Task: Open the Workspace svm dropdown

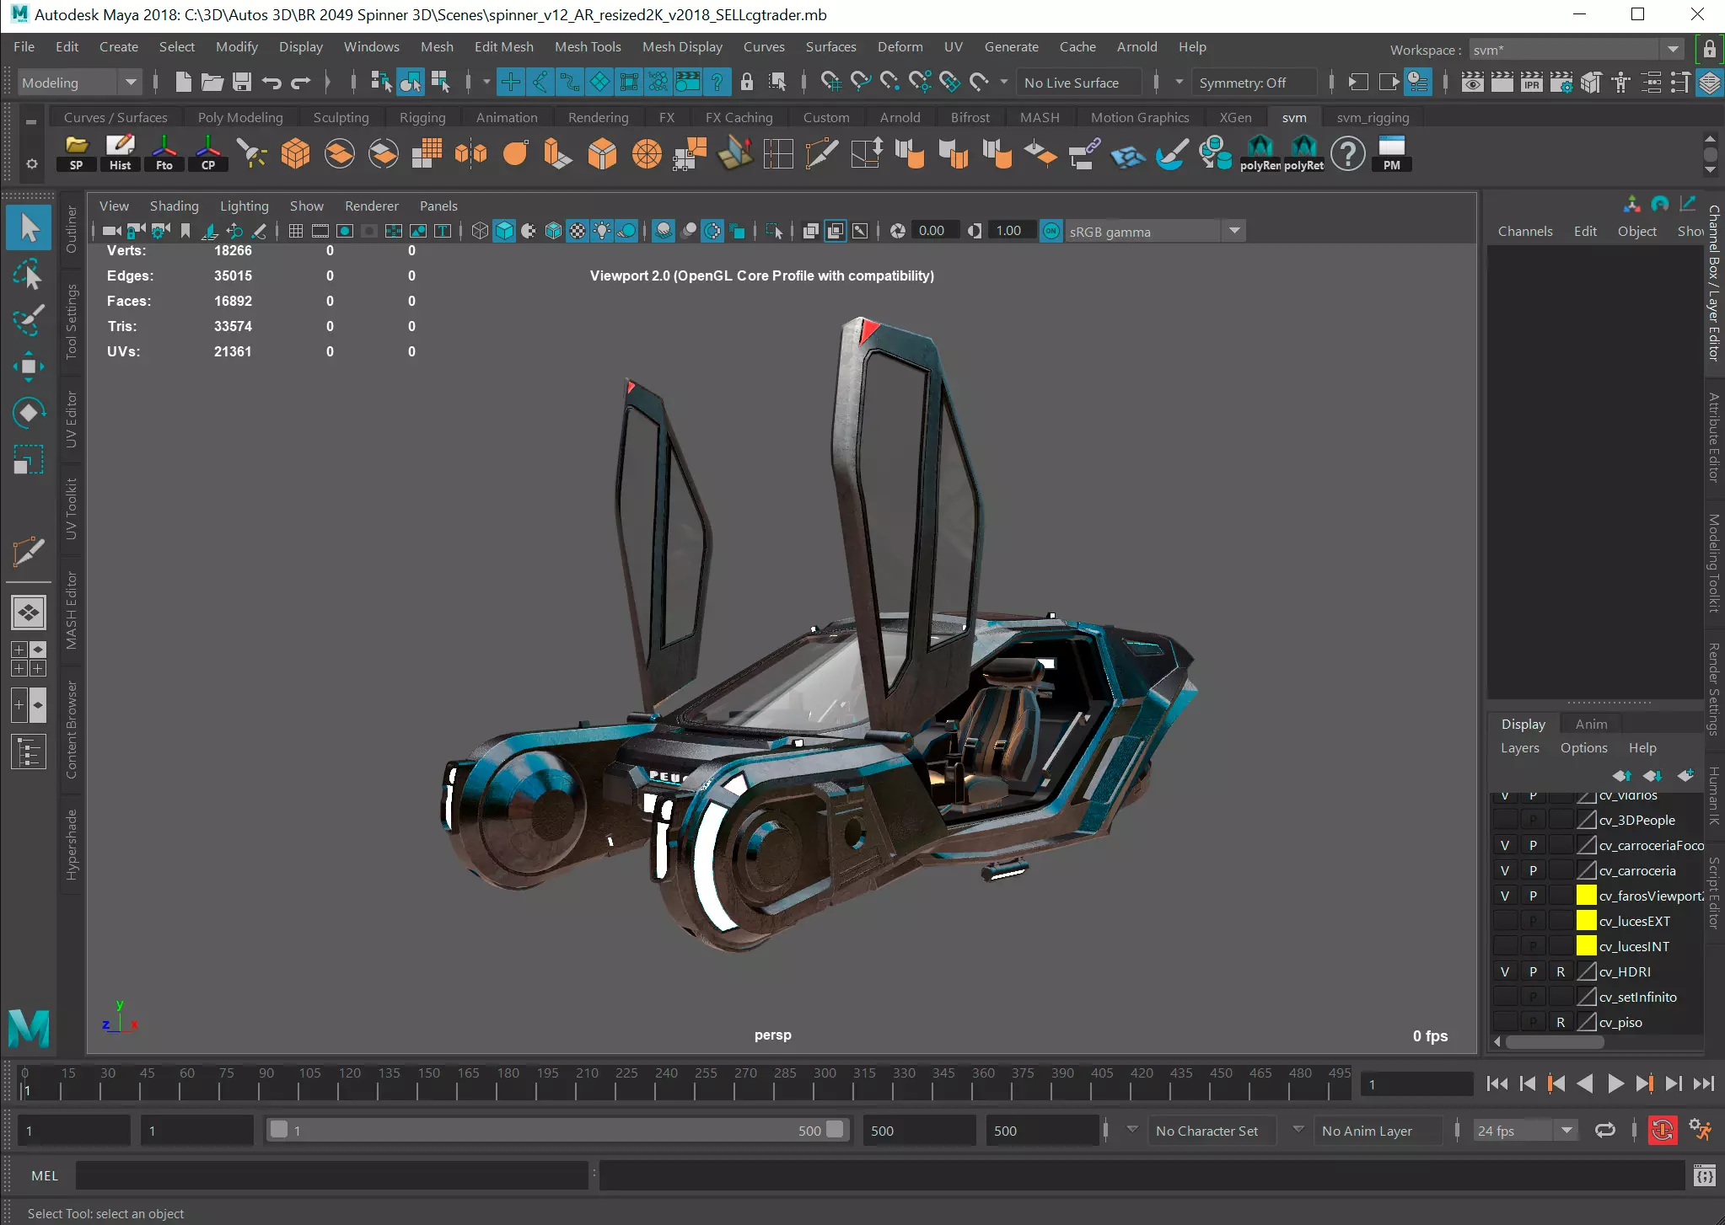Action: tap(1577, 50)
